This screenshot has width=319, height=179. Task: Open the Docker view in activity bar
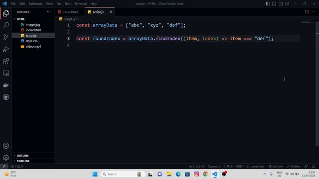pos(6,85)
